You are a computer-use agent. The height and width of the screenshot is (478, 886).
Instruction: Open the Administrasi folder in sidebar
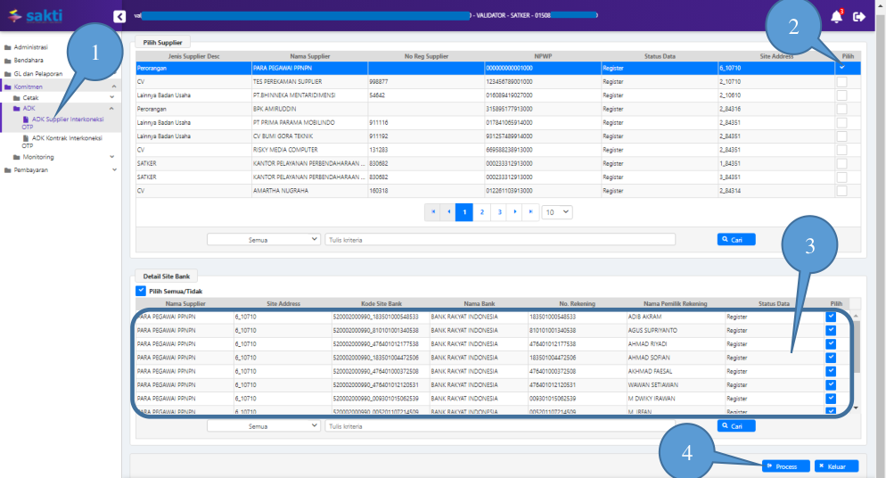point(30,47)
